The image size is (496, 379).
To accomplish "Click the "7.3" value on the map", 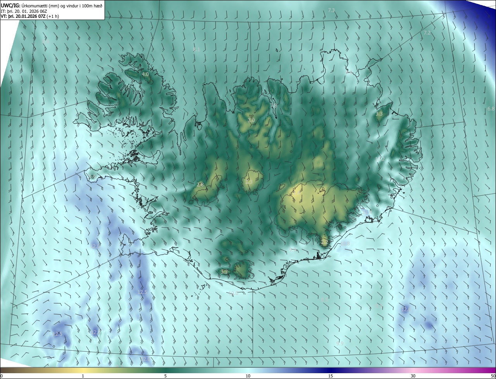I will coord(331,10).
